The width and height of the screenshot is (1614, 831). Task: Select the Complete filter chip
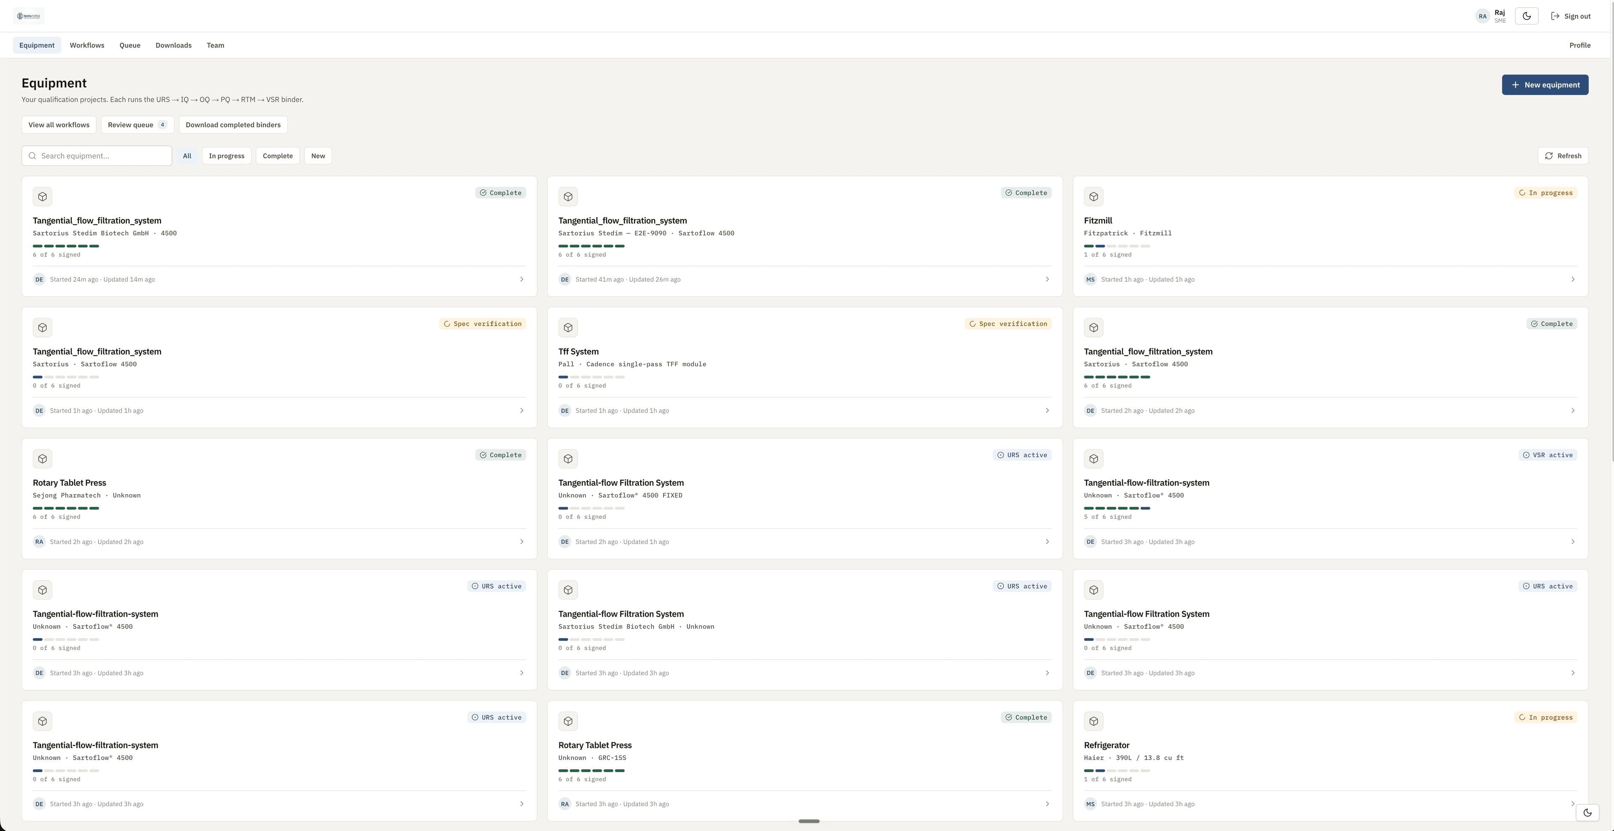pyautogui.click(x=277, y=156)
